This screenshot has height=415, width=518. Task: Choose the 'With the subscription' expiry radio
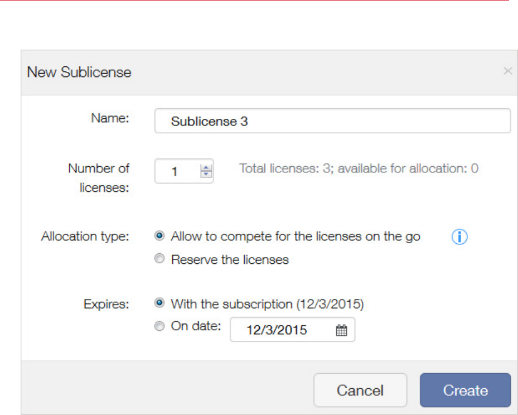click(159, 303)
